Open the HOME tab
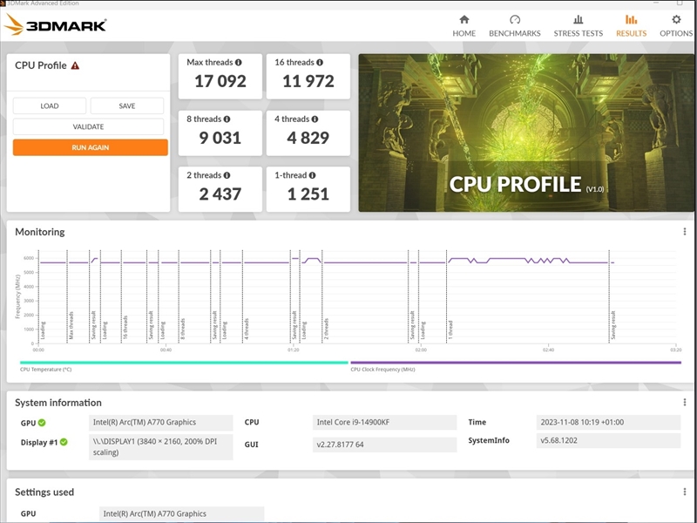Image resolution: width=697 pixels, height=523 pixels. coord(464,26)
